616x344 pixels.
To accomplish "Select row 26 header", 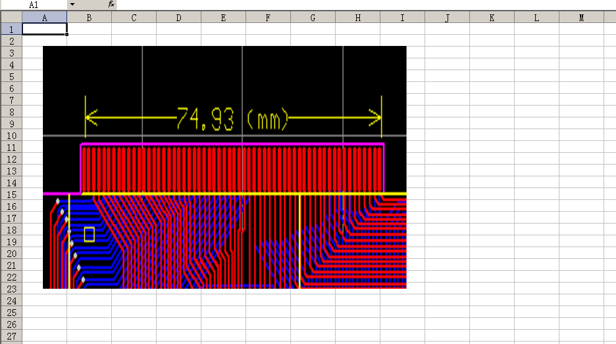I will click(x=11, y=324).
